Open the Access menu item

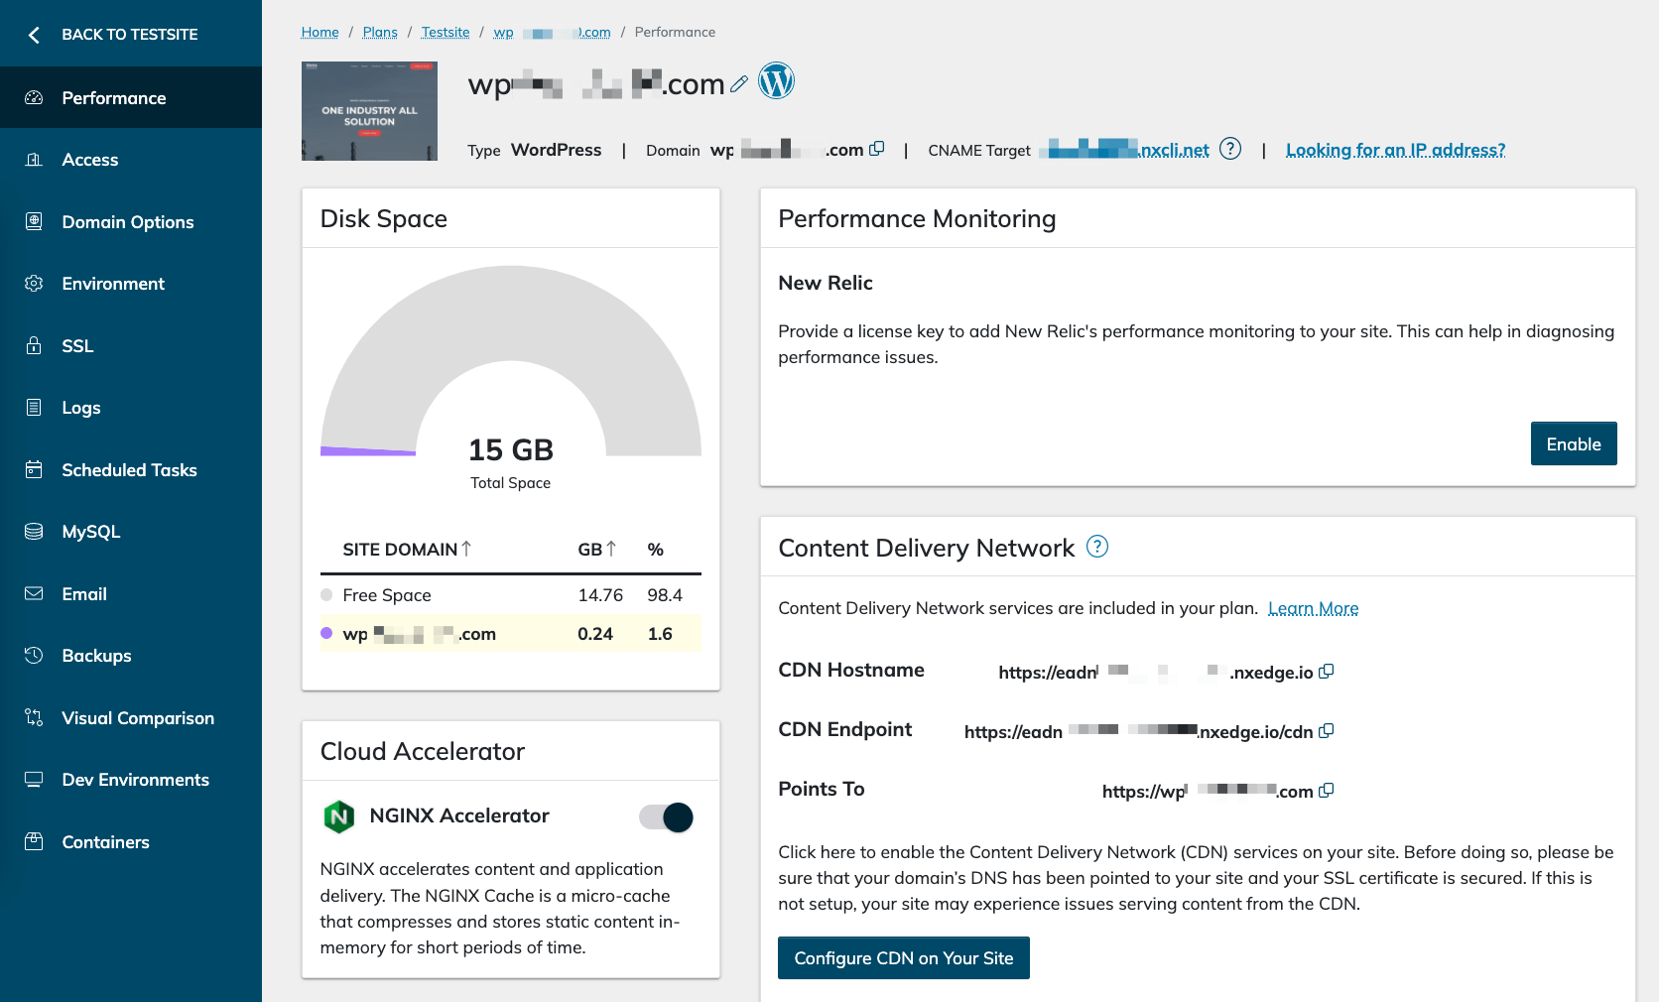(x=131, y=160)
